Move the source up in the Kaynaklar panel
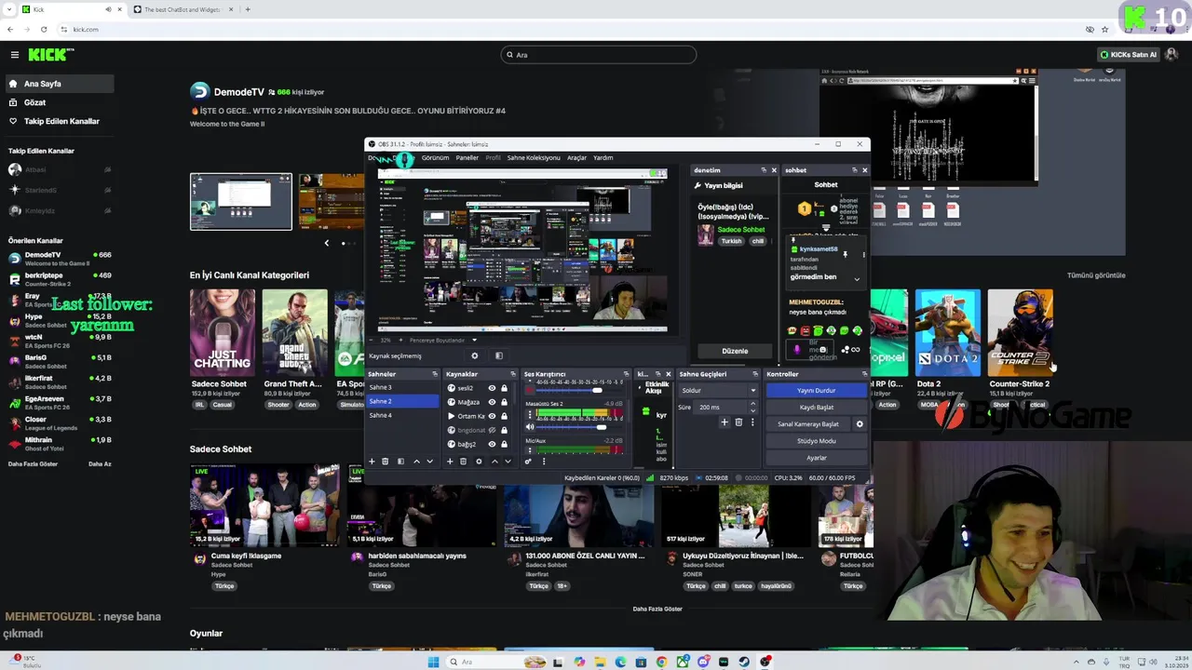Image resolution: width=1192 pixels, height=670 pixels. click(494, 462)
